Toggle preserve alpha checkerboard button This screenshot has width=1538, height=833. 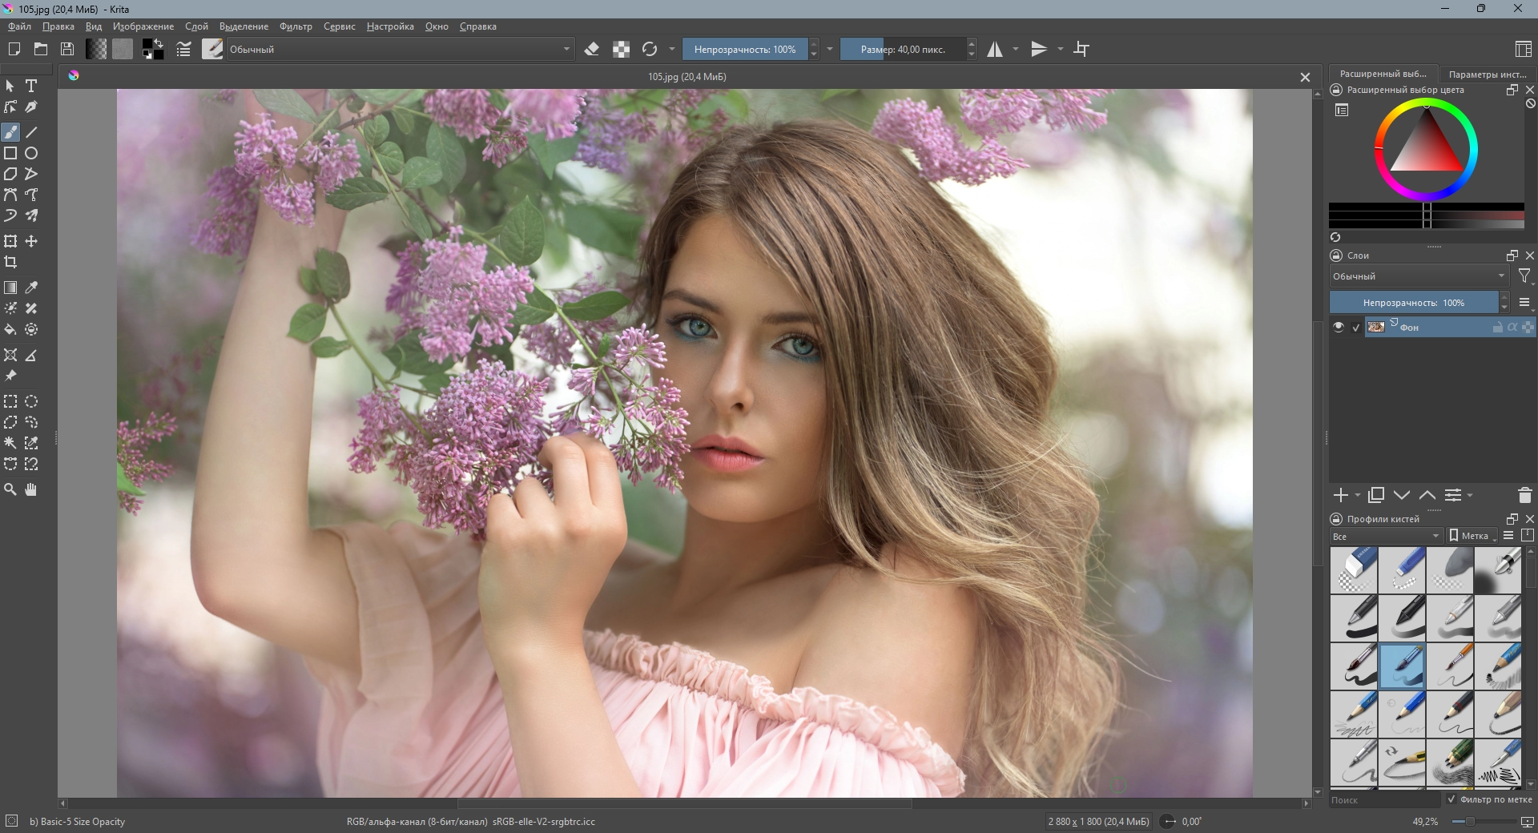coord(621,50)
